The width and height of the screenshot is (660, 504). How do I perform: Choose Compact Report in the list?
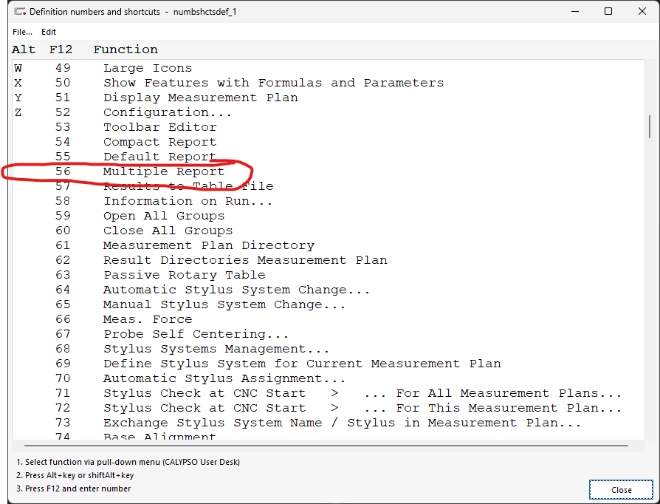tap(159, 142)
